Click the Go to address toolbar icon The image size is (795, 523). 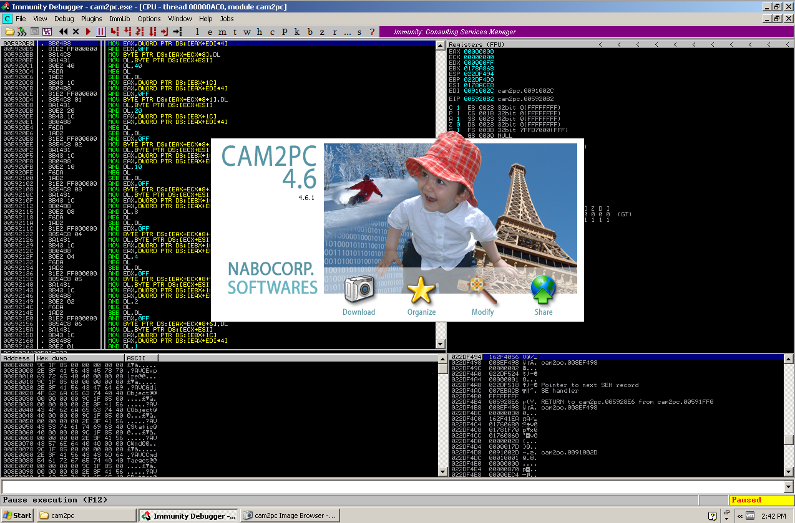tap(177, 31)
